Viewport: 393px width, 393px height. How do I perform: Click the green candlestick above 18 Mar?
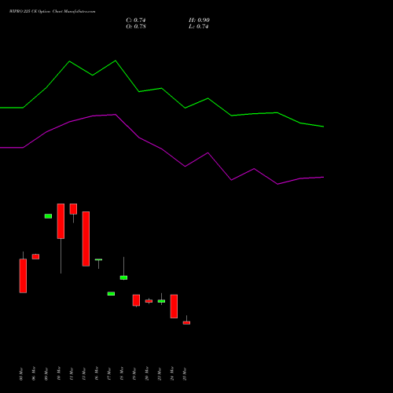pyautogui.click(x=123, y=277)
